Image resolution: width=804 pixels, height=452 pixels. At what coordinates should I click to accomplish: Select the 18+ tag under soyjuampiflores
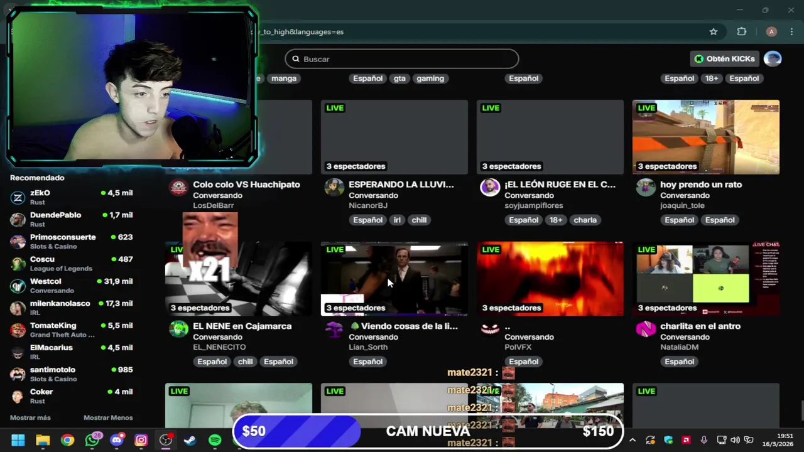coord(556,220)
